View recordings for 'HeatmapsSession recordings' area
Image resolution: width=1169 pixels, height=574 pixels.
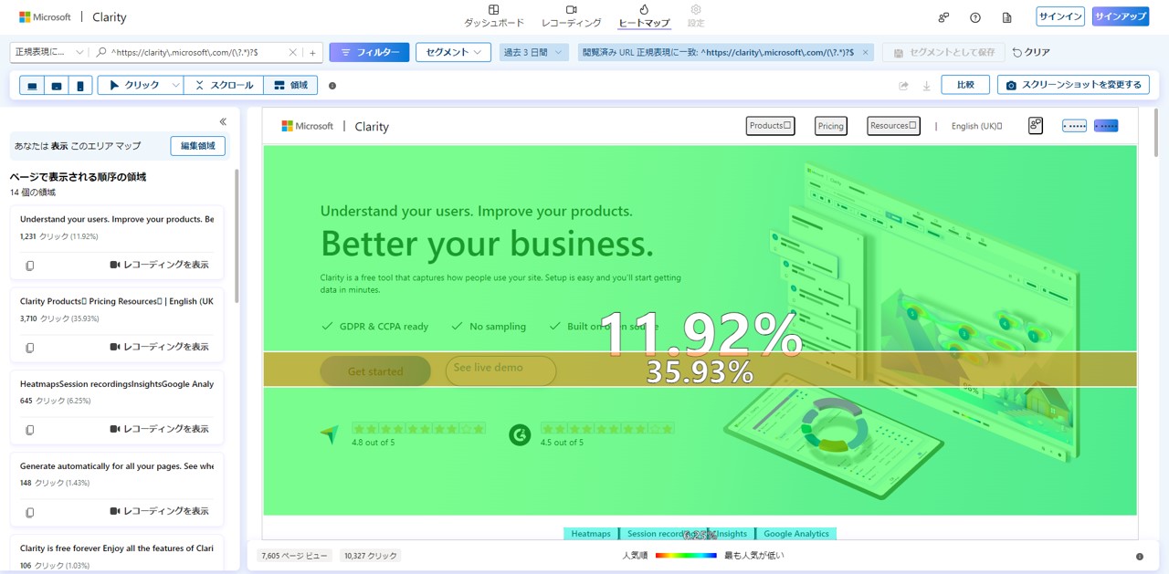point(160,429)
